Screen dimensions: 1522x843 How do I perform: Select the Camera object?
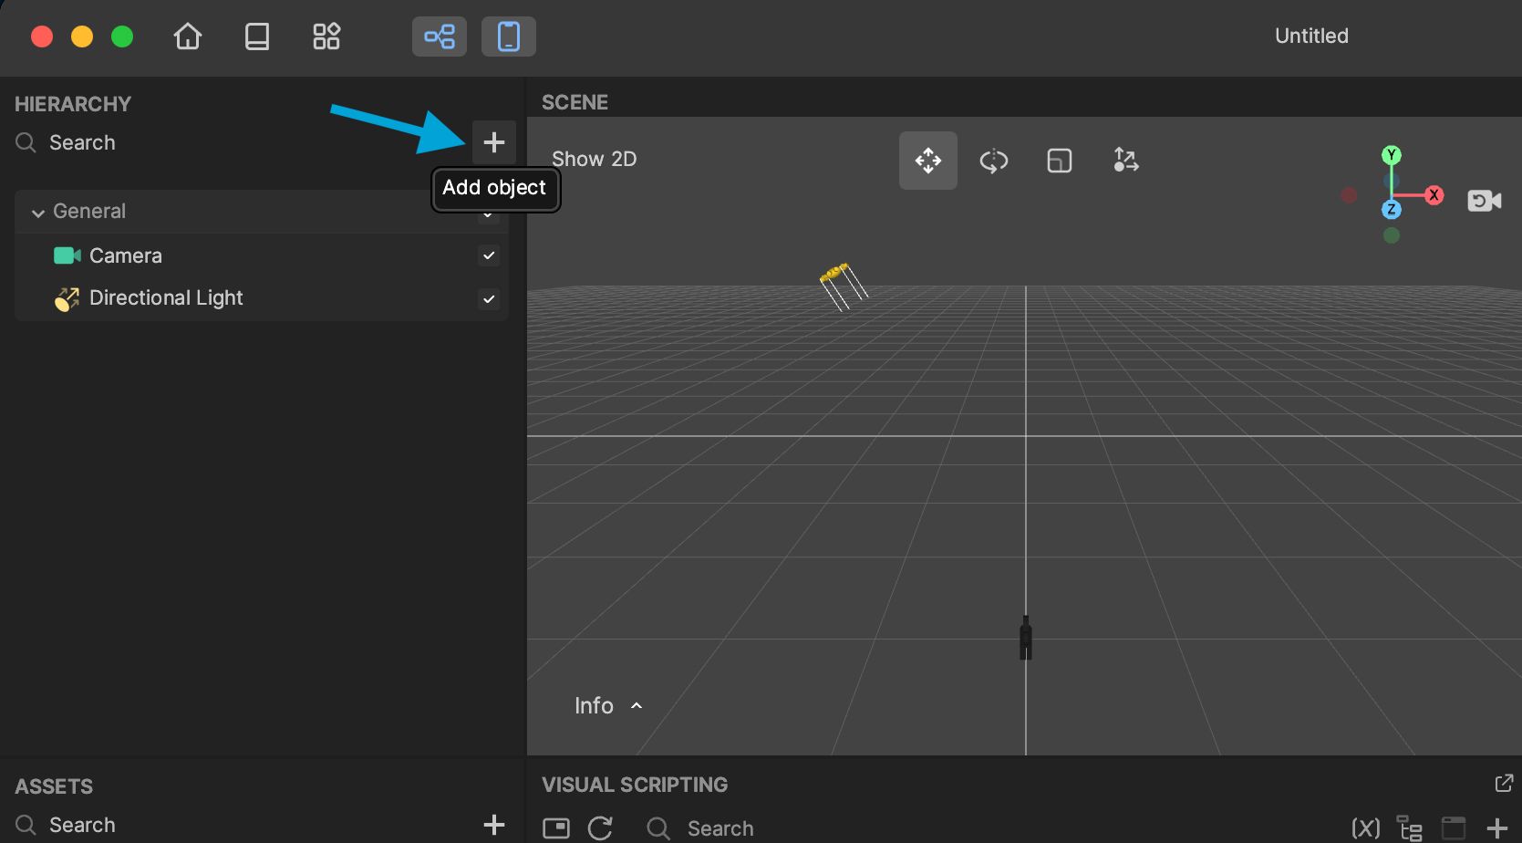coord(126,255)
